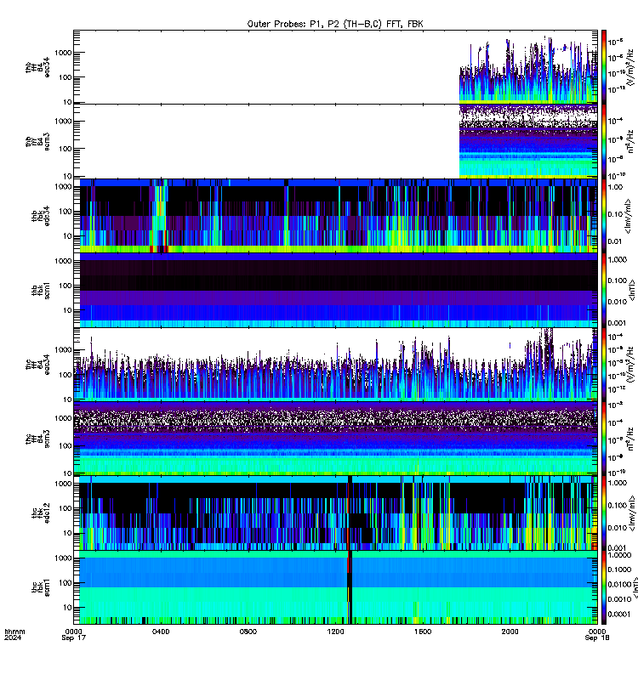Click the "1.00" value on the thb fbk edc34 color bar
This screenshot has height=680, width=638.
(615, 187)
